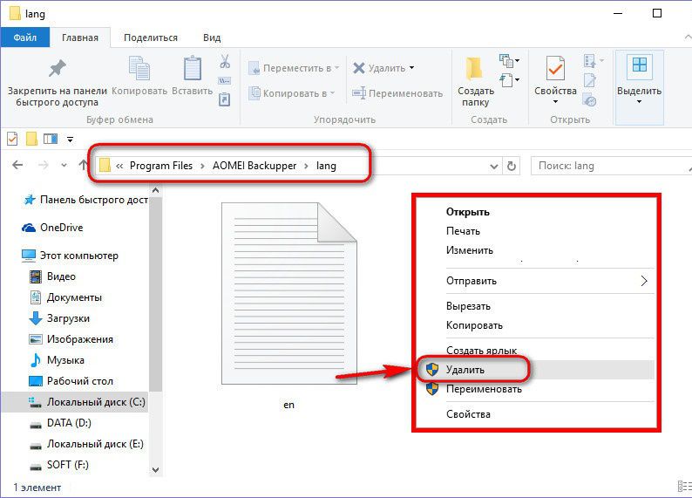Open Properties using the ribbon checkmark icon

555,68
